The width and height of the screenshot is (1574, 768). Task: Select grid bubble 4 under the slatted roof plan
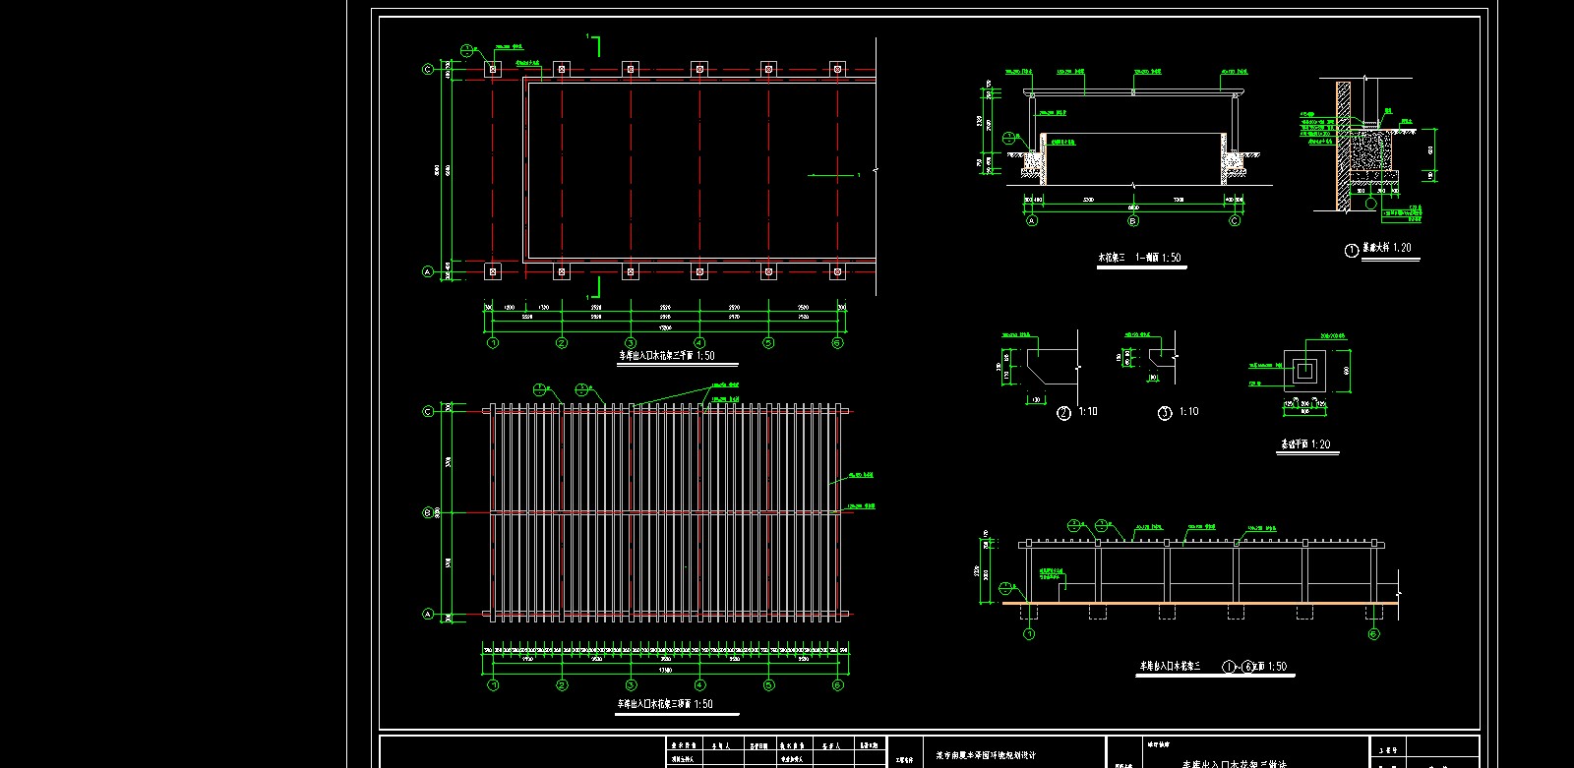click(x=699, y=685)
